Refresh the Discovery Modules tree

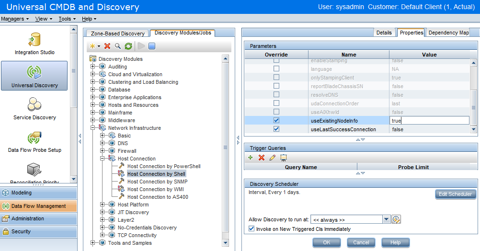(128, 46)
